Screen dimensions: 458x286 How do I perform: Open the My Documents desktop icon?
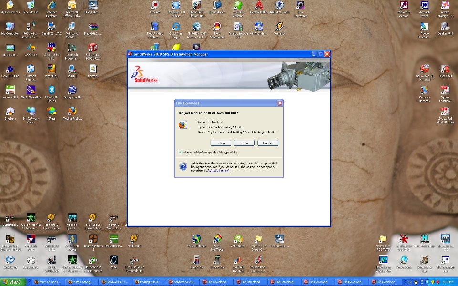[10, 8]
